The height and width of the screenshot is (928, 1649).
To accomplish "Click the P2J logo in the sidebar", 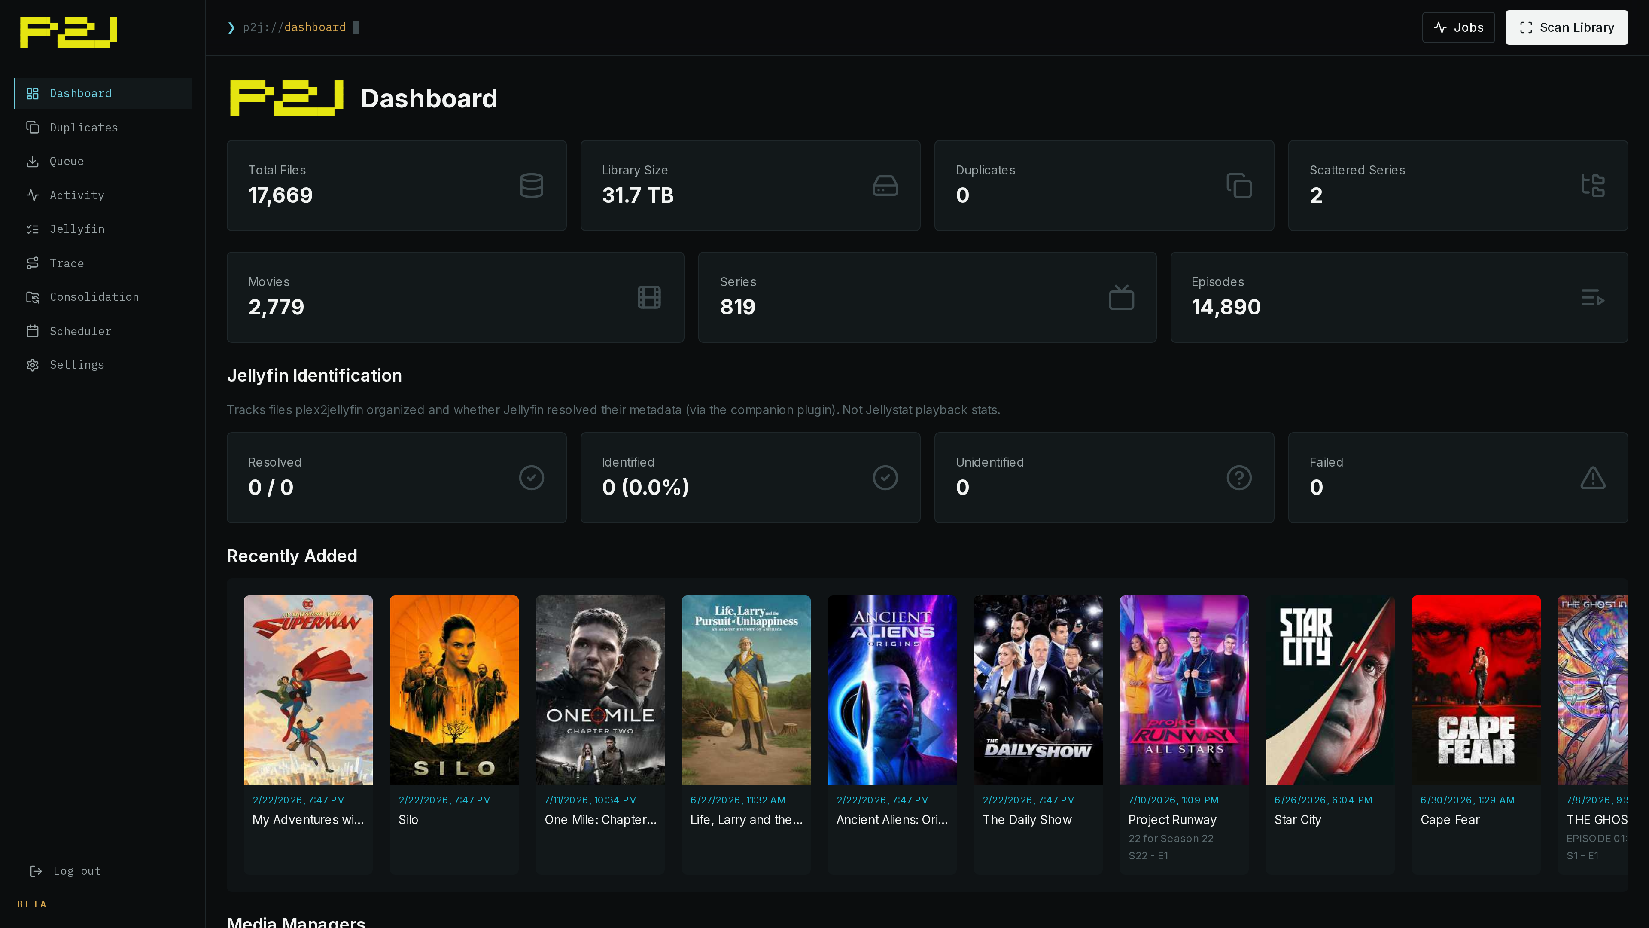I will tap(69, 32).
